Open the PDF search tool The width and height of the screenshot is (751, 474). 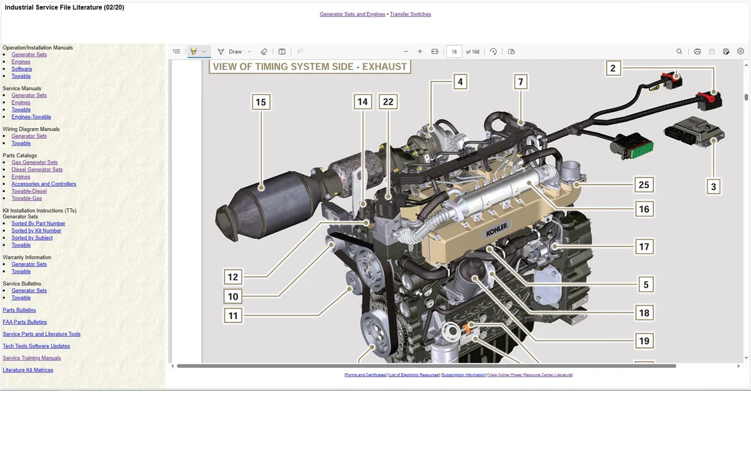(680, 51)
